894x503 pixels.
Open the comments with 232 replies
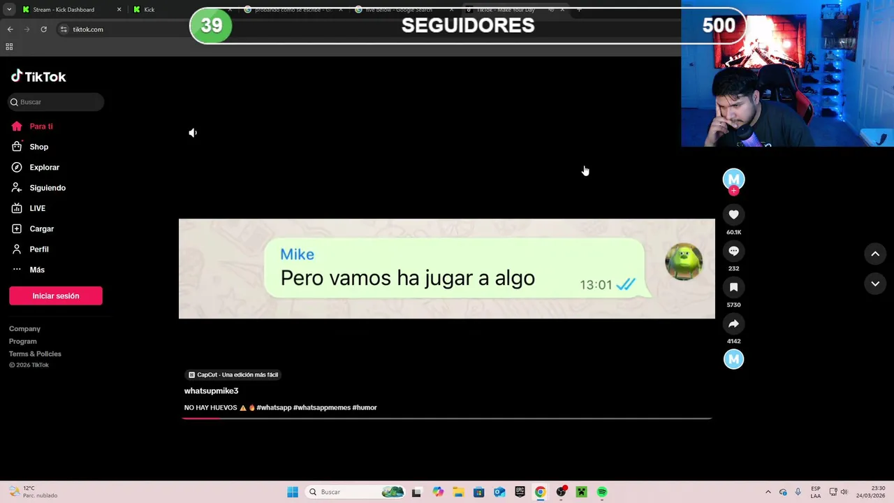point(733,251)
